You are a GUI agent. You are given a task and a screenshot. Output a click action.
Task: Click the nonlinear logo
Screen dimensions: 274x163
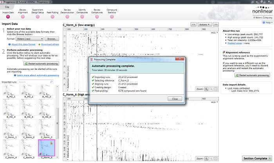(262, 12)
